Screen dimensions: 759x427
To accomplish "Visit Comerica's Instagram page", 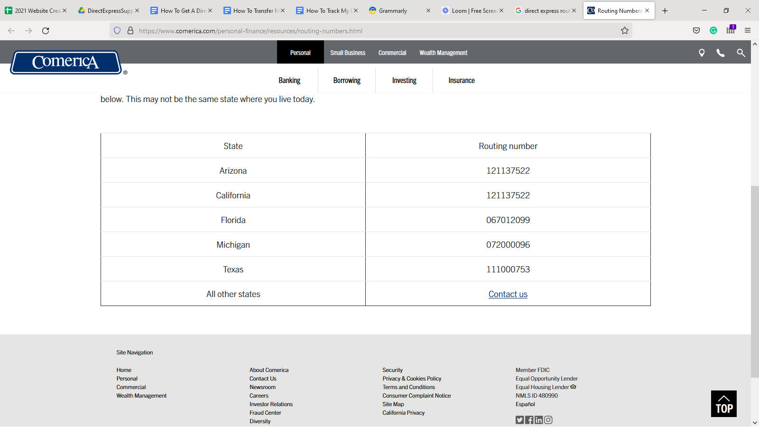I will (x=548, y=420).
